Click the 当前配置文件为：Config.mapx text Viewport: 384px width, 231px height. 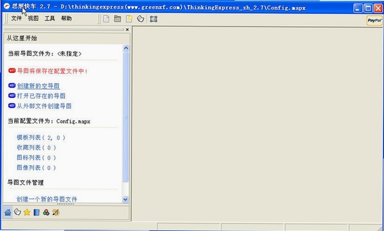49,121
